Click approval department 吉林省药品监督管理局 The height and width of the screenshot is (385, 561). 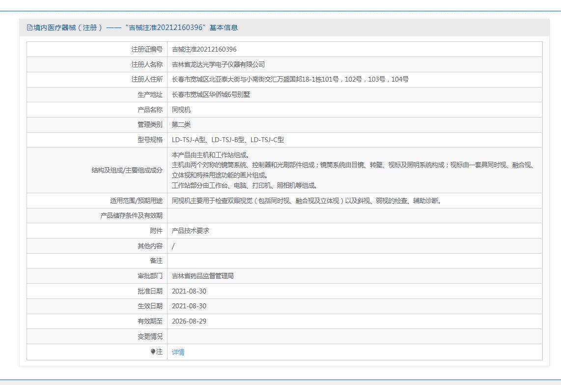click(203, 276)
